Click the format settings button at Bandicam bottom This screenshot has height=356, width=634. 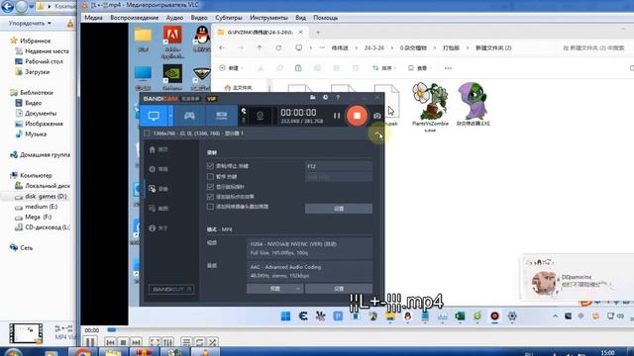(339, 289)
